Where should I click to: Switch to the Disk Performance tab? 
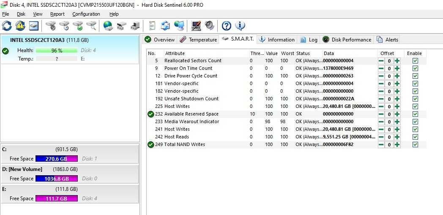(347, 40)
